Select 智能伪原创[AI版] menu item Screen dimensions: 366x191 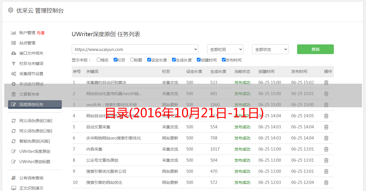(x=34, y=141)
